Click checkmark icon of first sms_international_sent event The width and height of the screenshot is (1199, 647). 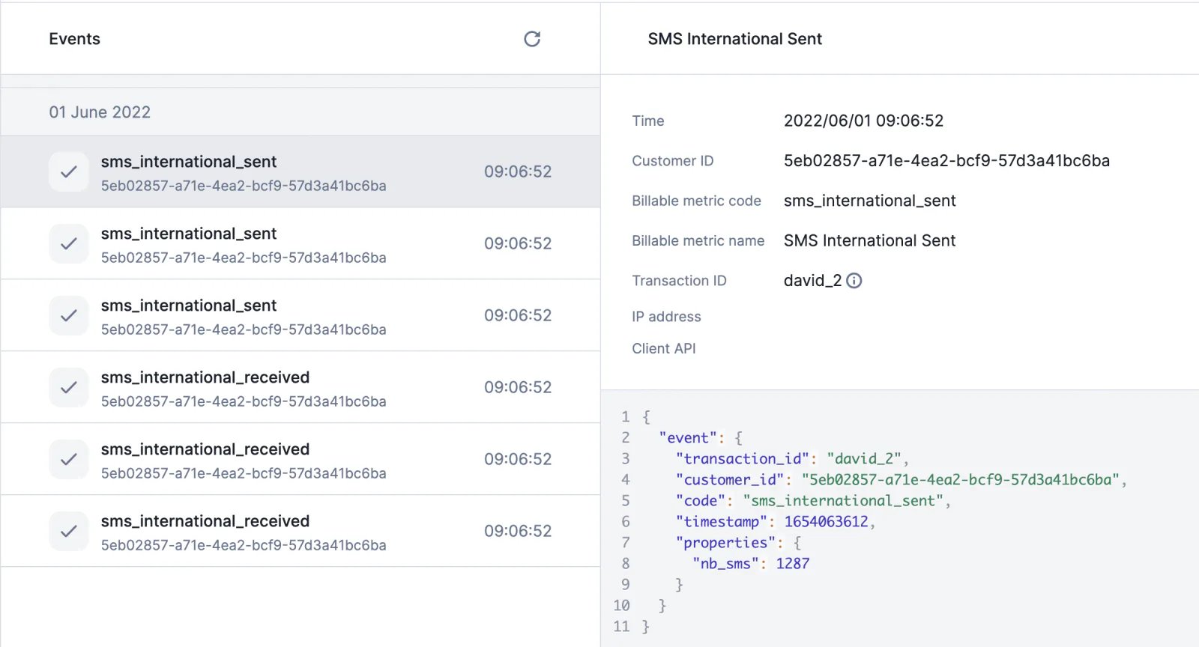pos(69,171)
